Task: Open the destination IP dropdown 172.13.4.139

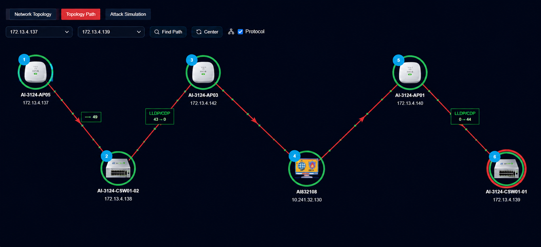Action: point(111,32)
